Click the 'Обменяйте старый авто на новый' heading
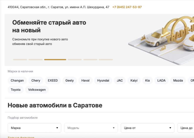Image resolution: width=194 pixels, height=138 pixels. [49, 26]
